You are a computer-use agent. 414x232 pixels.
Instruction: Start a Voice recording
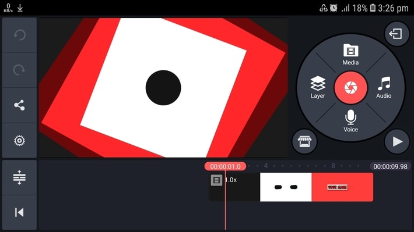350,121
